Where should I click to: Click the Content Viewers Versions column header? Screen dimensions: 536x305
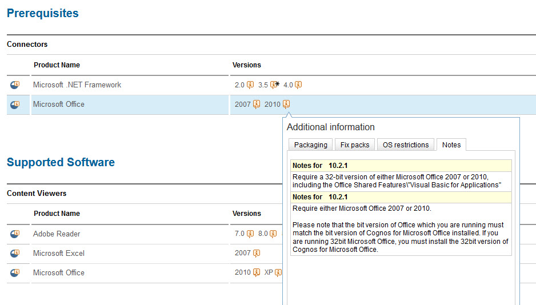pyautogui.click(x=246, y=214)
